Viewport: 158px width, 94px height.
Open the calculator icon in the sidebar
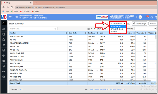pos(4,50)
